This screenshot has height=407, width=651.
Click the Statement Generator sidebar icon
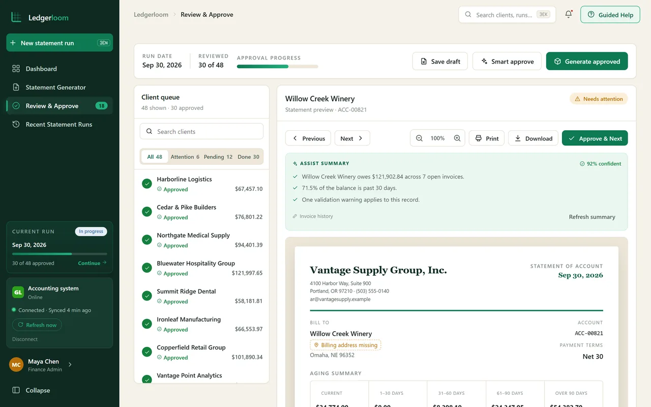[x=16, y=88]
